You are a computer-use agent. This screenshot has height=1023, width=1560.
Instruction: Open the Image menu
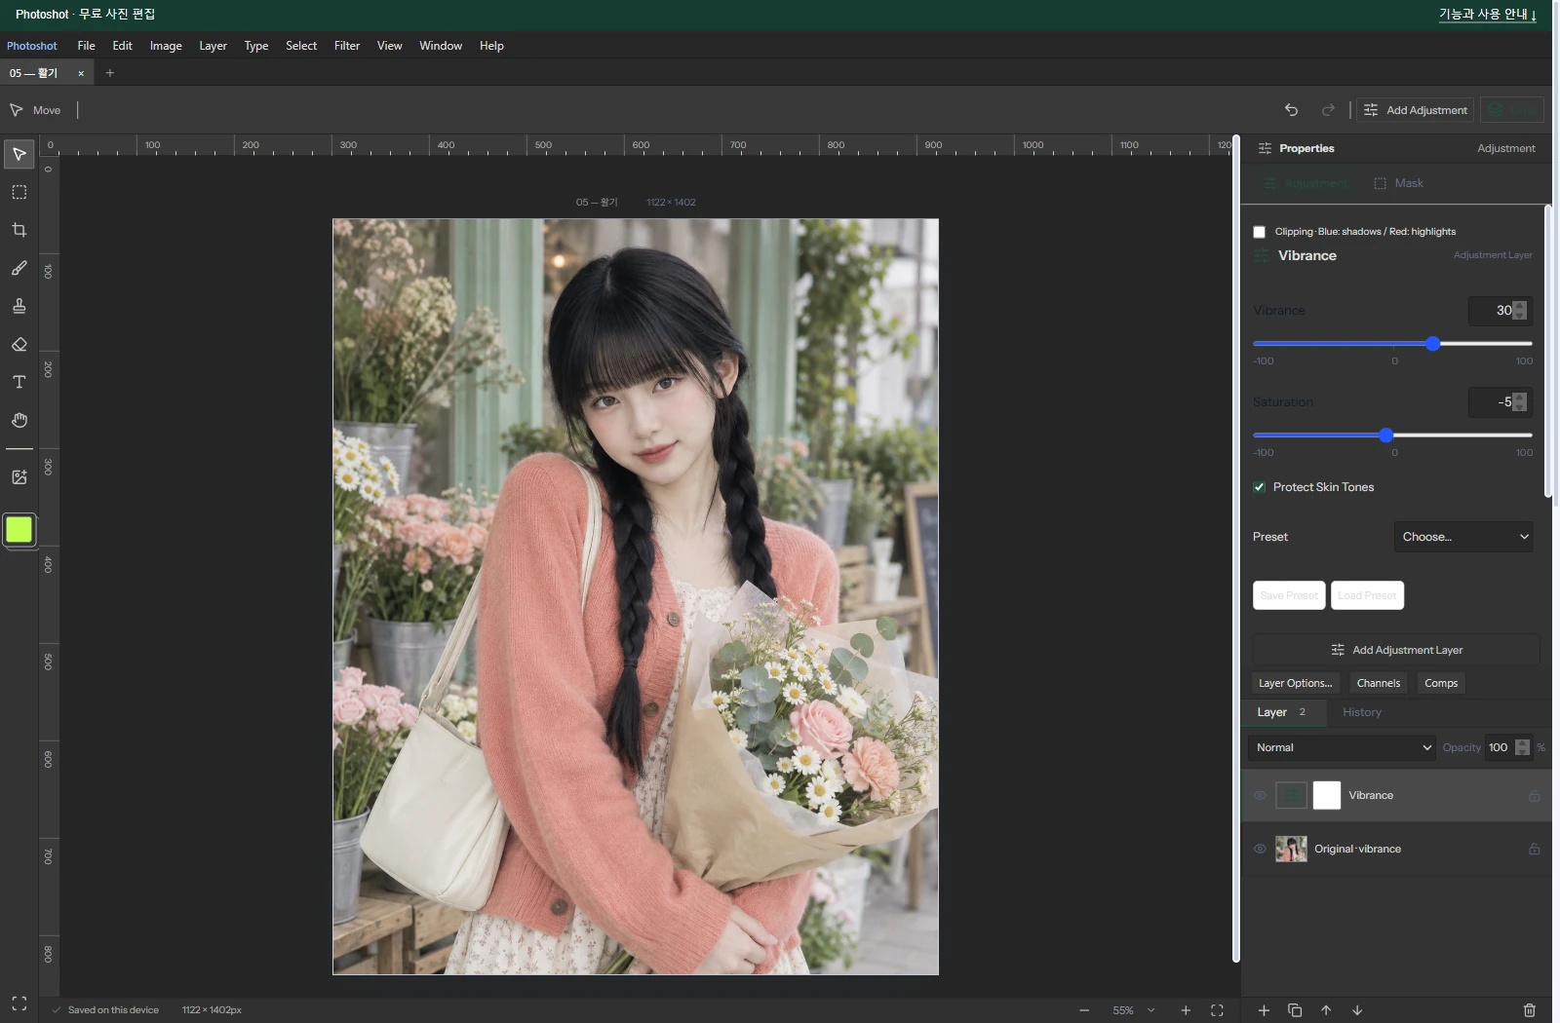point(166,46)
